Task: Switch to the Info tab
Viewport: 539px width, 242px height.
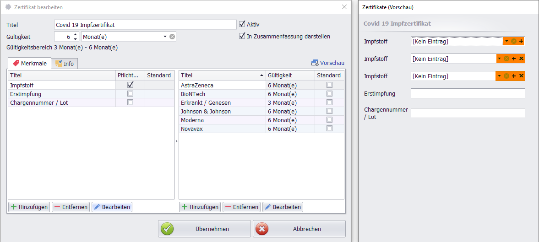Action: click(65, 64)
